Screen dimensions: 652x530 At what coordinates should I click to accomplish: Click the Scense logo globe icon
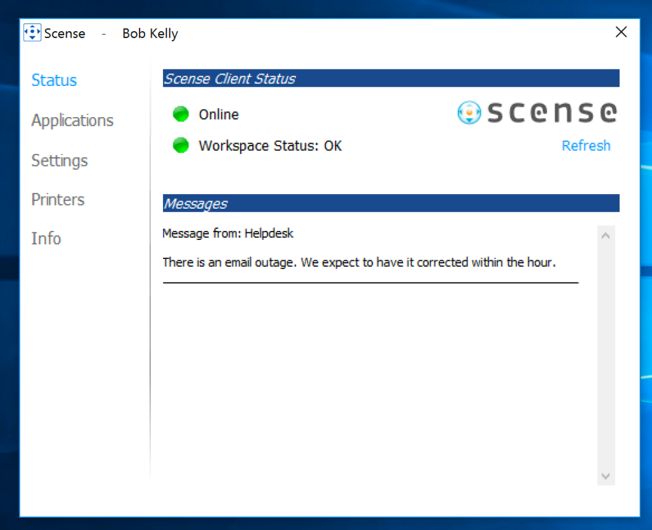pos(469,113)
